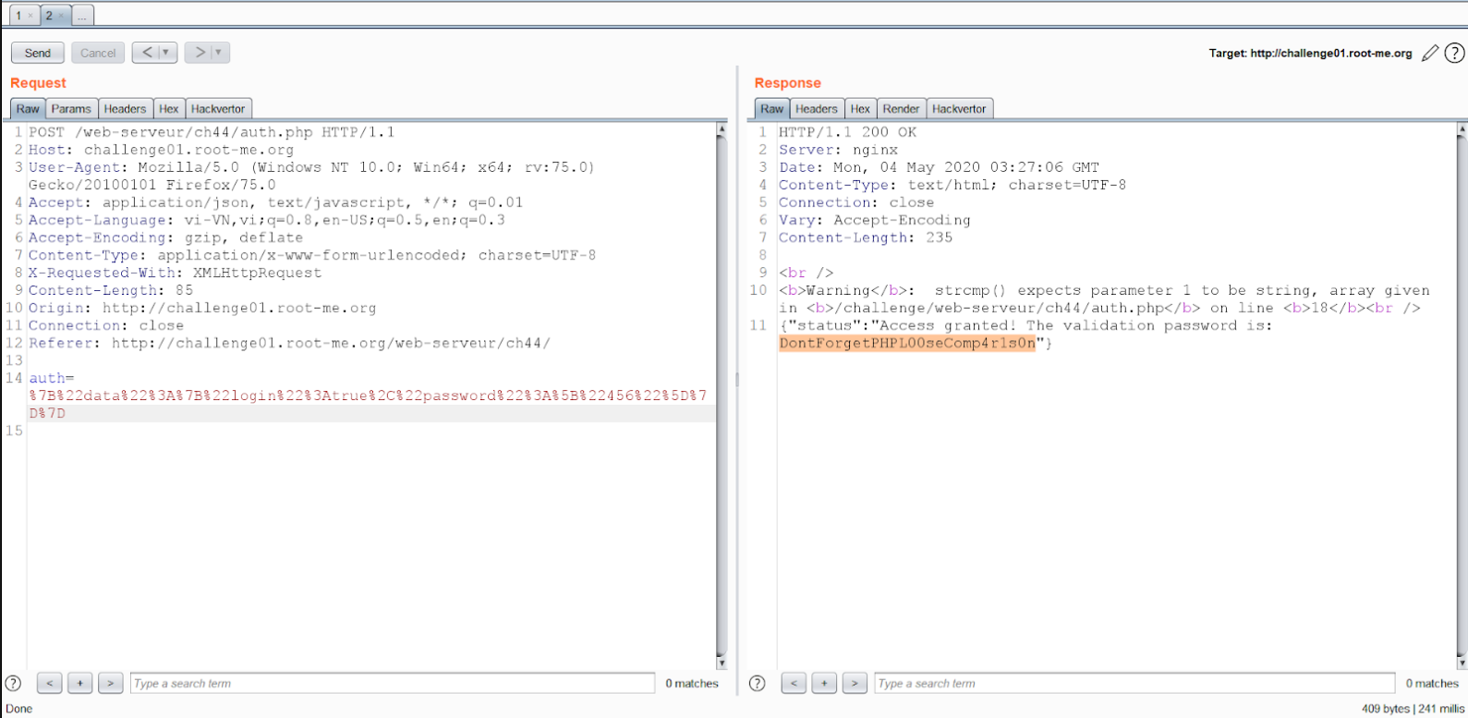
Task: Click the Host header line in the request
Action: coord(161,150)
